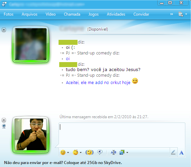Image resolution: width=191 pixels, height=167 pixels.
Task: Switch to handwriting mode pen icon
Action: (x=173, y=152)
